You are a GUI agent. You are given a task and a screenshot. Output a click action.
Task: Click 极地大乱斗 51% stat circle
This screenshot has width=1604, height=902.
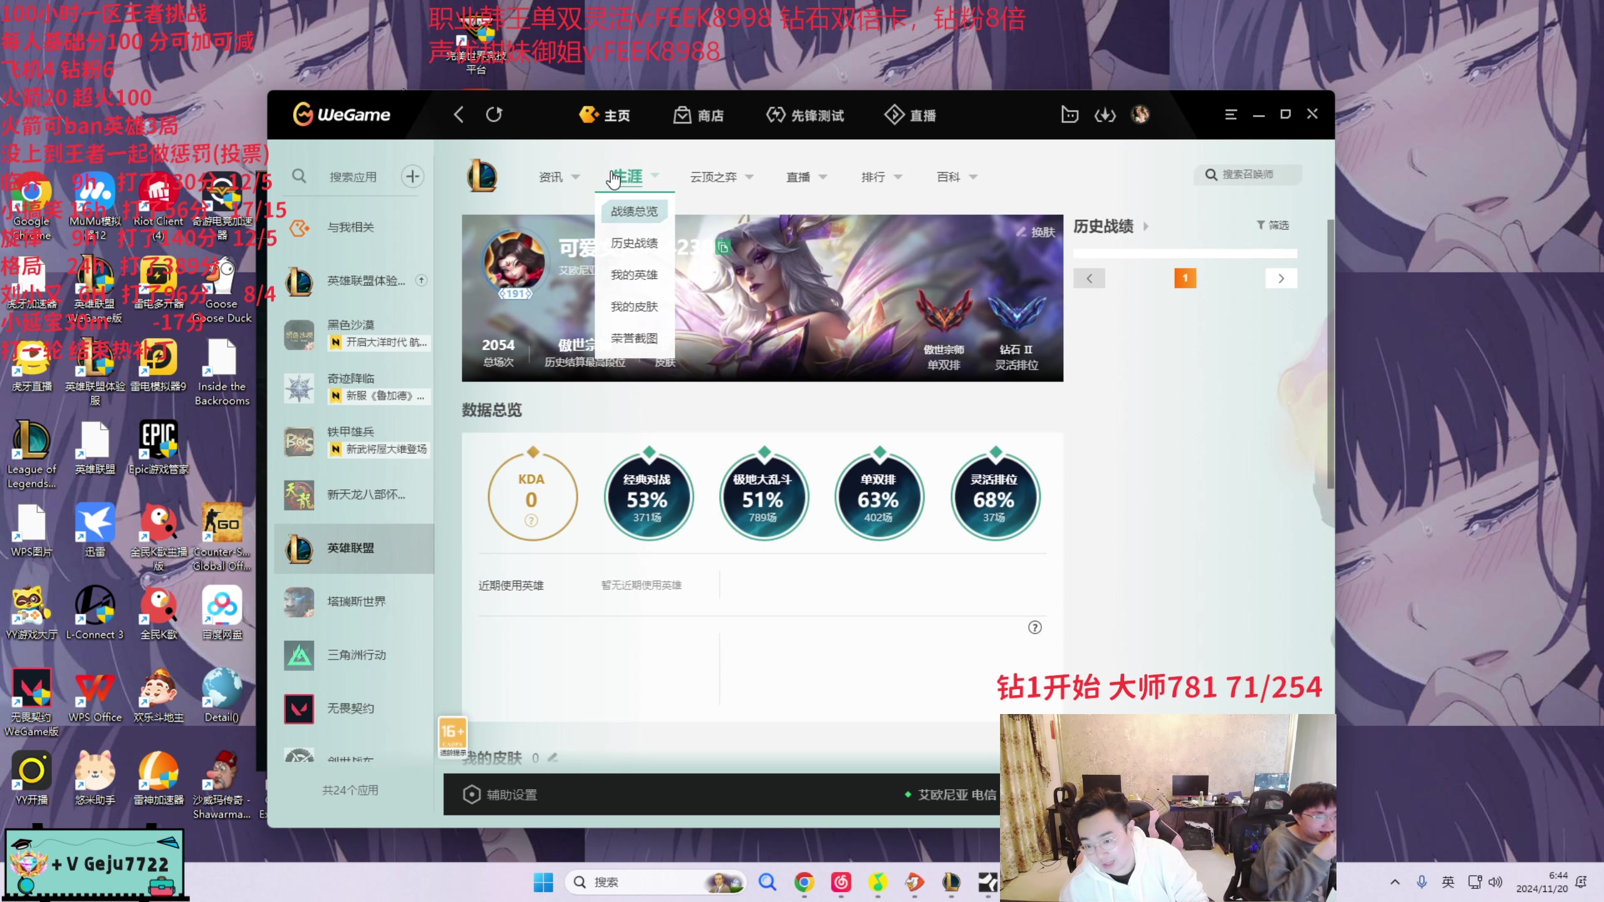click(763, 497)
